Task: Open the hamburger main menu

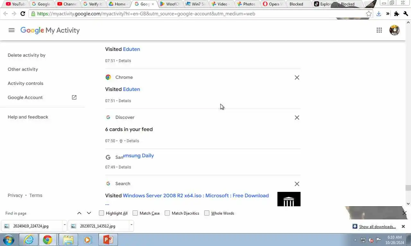Action: (x=12, y=30)
